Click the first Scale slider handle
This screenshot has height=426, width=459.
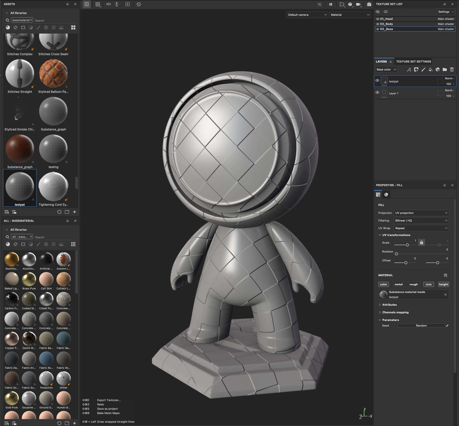(x=407, y=245)
